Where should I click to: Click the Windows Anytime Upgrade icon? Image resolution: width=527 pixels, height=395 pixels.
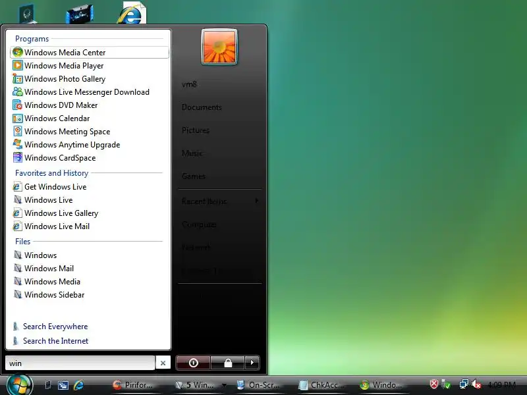(x=18, y=144)
